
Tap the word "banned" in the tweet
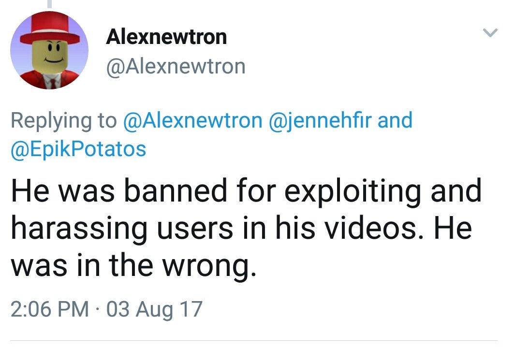[x=176, y=190]
